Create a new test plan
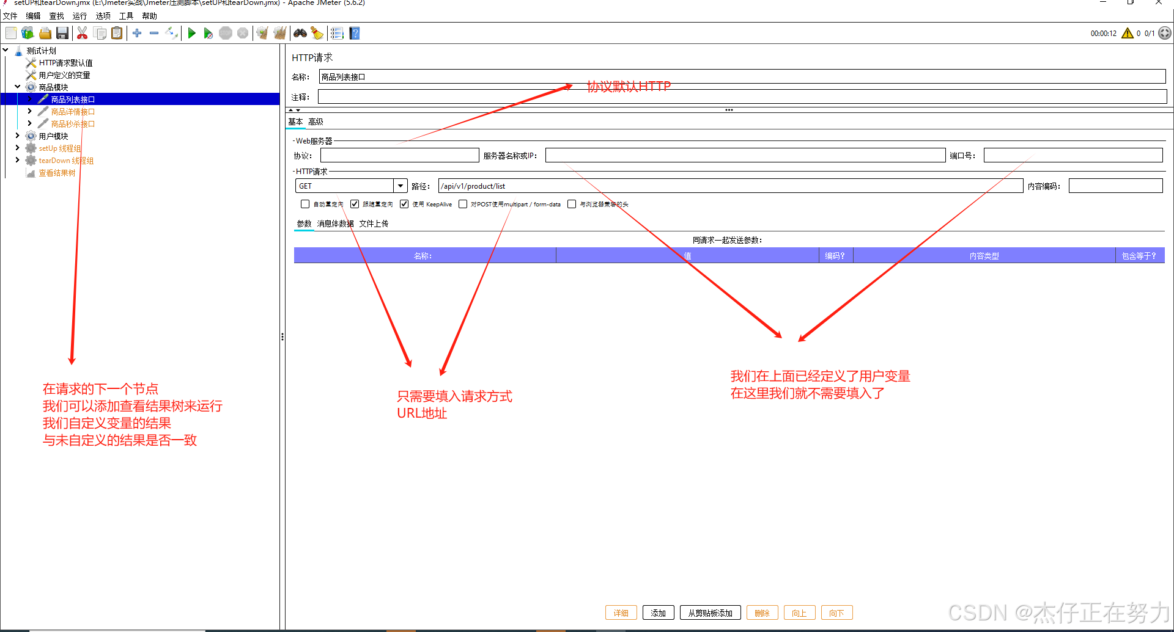 click(x=11, y=33)
